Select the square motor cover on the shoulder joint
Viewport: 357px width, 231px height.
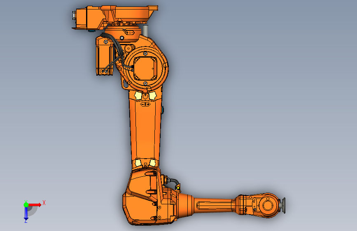coord(145,68)
